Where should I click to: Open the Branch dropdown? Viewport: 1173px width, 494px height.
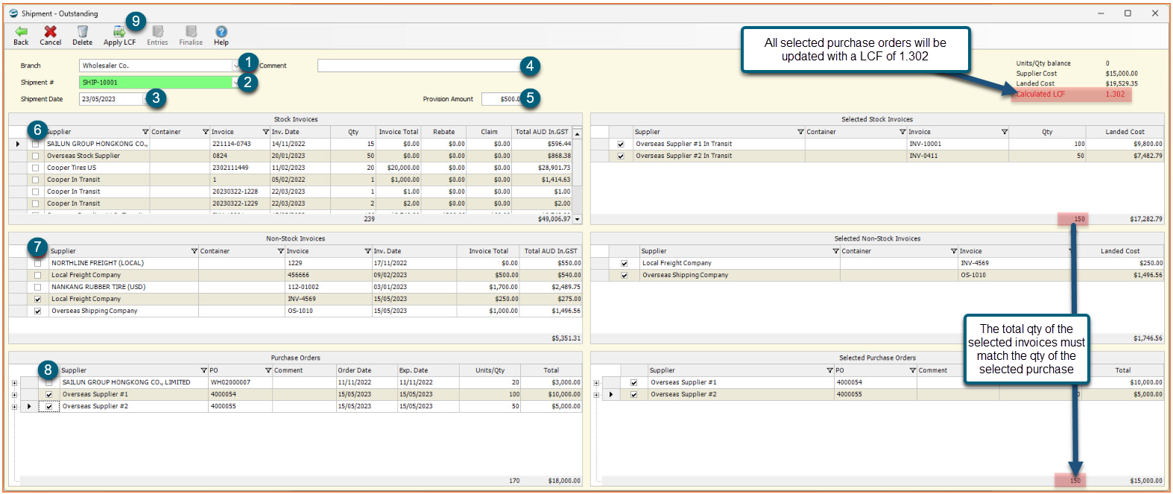point(236,66)
